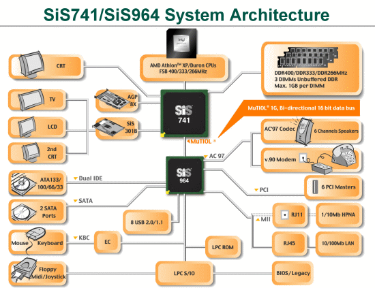
Task: Click the Mouse label
Action: click(20, 243)
